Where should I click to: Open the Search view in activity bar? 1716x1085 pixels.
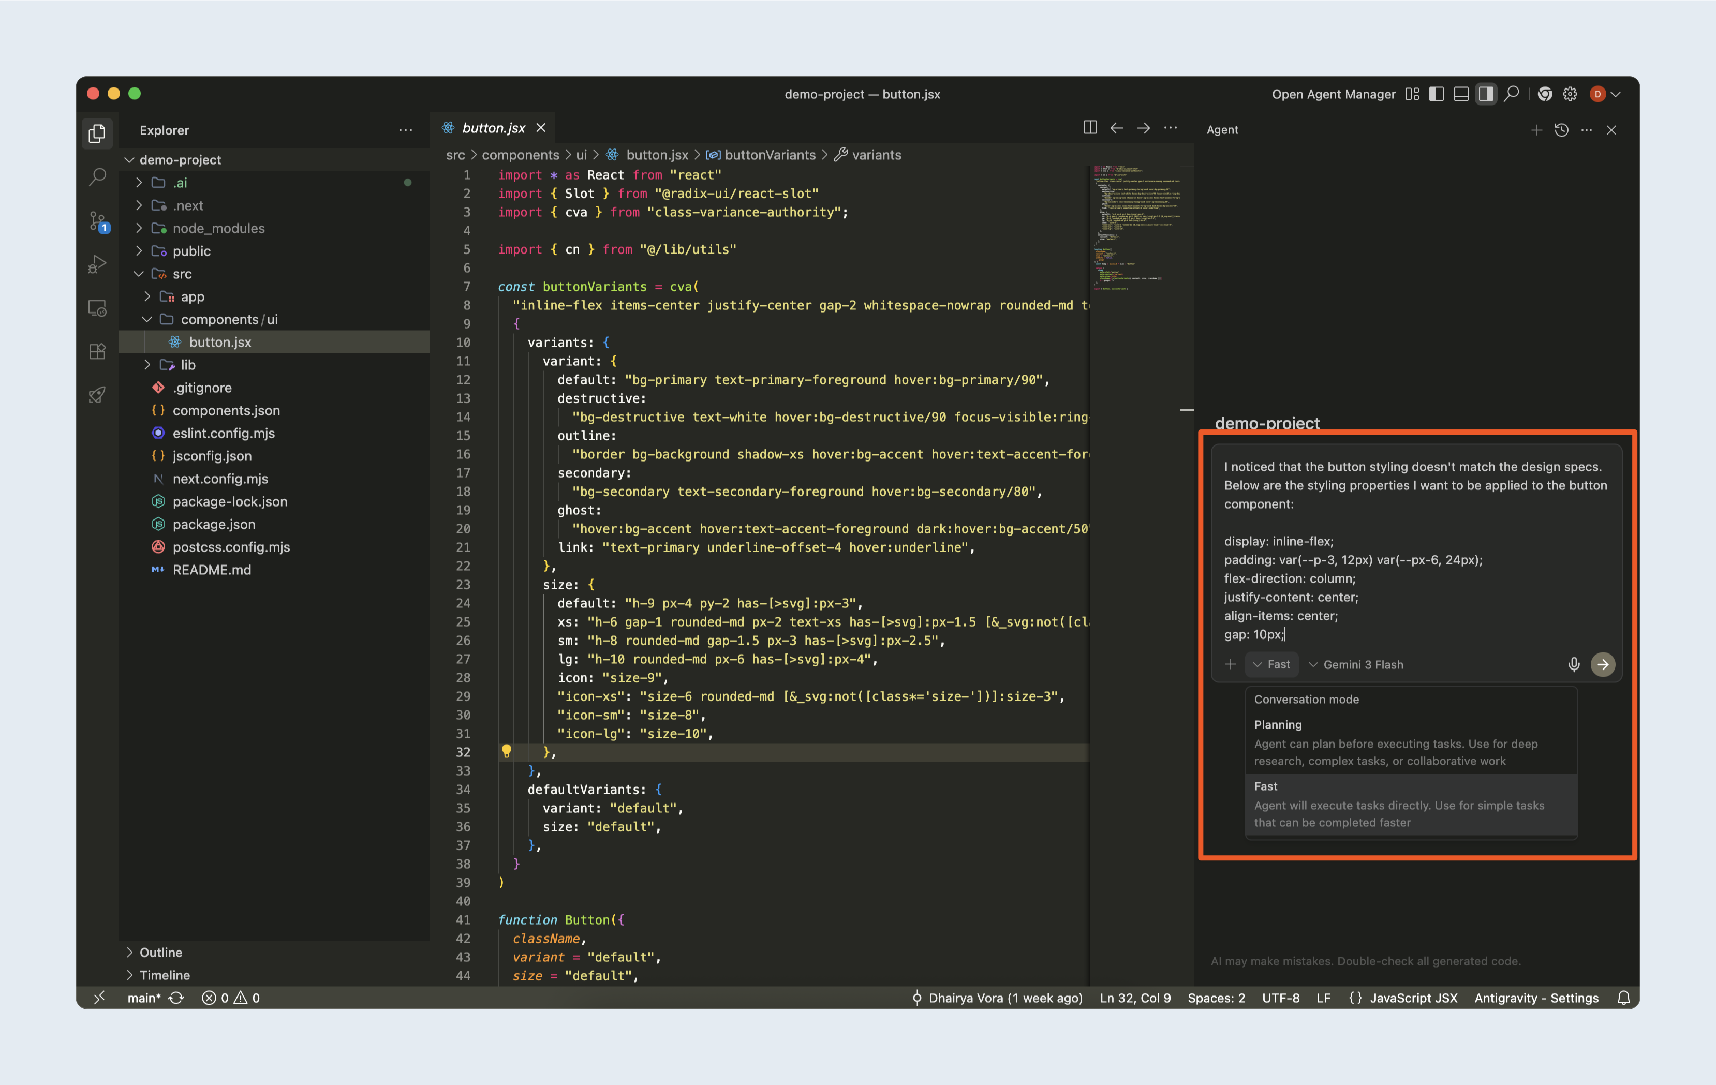[98, 176]
